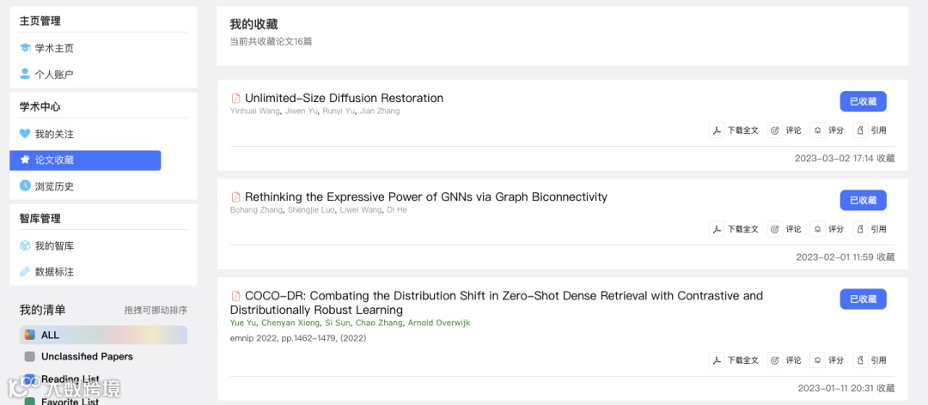928x405 pixels.
Task: Open 我的关注 in the sidebar
Action: 53,134
